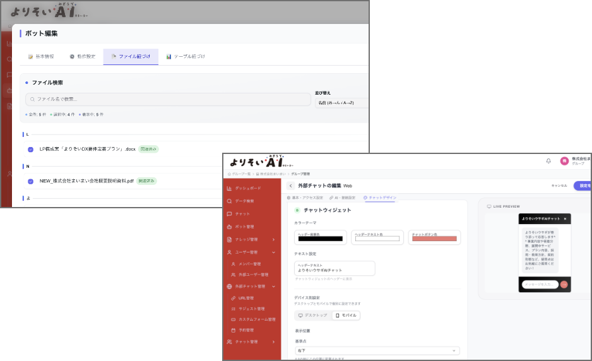Uncheck the NEW_株式会社まいまい pdf file checkbox
The height and width of the screenshot is (361, 592).
coord(30,181)
